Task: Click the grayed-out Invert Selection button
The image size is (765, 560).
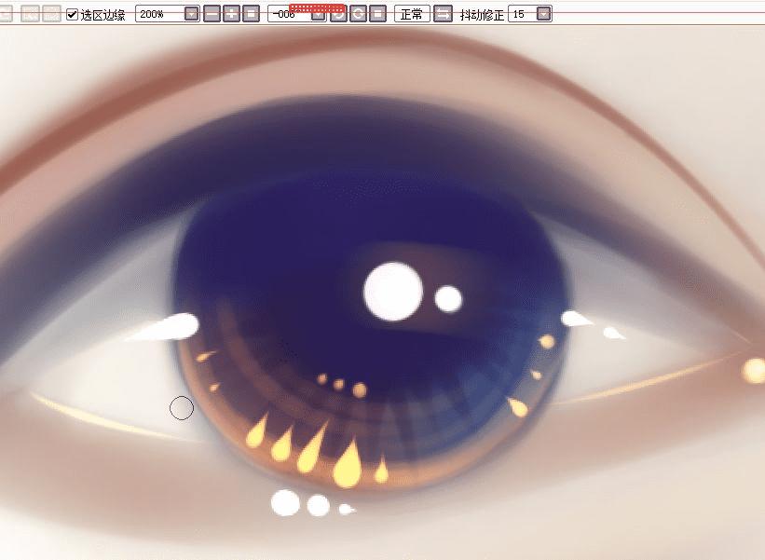Action: (51, 14)
